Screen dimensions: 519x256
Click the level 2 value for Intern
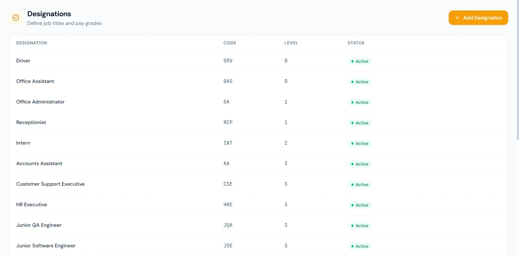coord(286,143)
